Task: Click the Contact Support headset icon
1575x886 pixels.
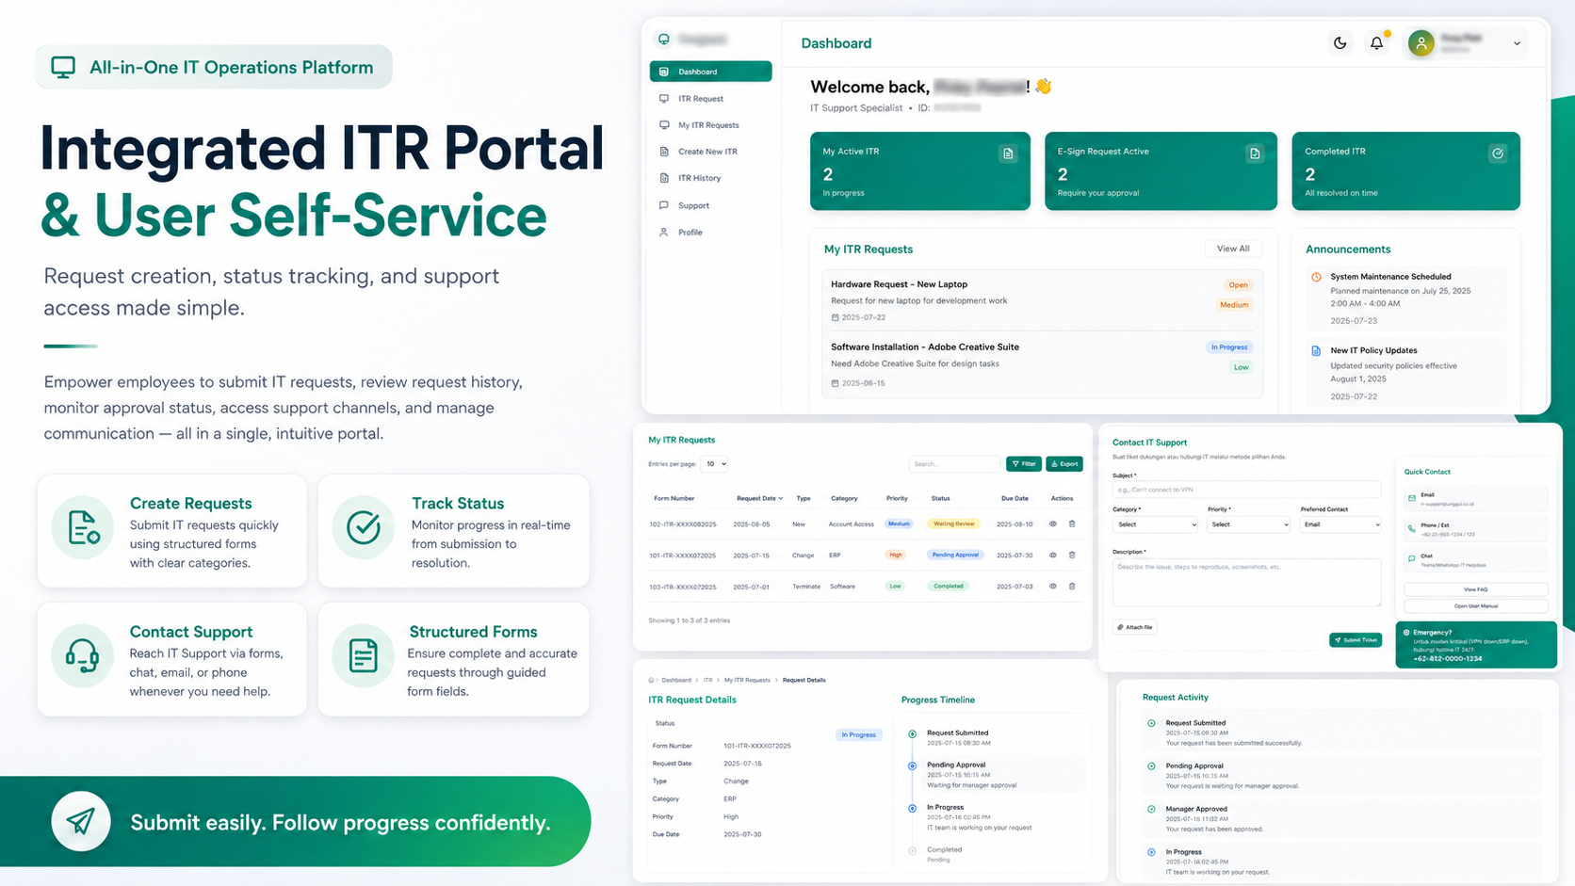Action: coord(83,655)
